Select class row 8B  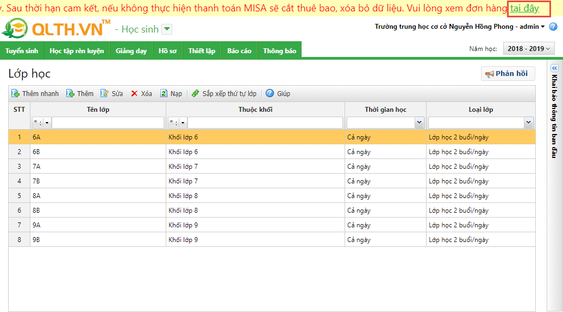[272, 211]
